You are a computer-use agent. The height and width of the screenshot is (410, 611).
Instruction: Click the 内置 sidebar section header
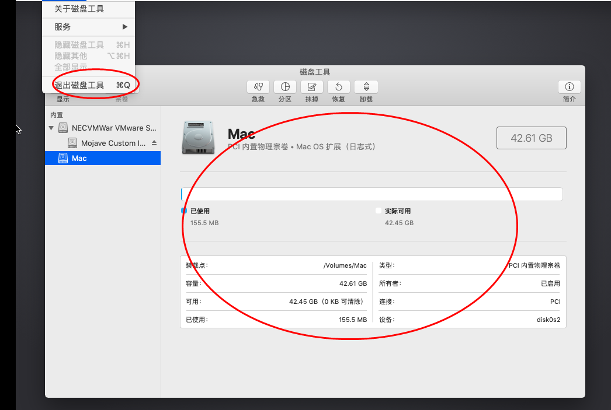57,115
